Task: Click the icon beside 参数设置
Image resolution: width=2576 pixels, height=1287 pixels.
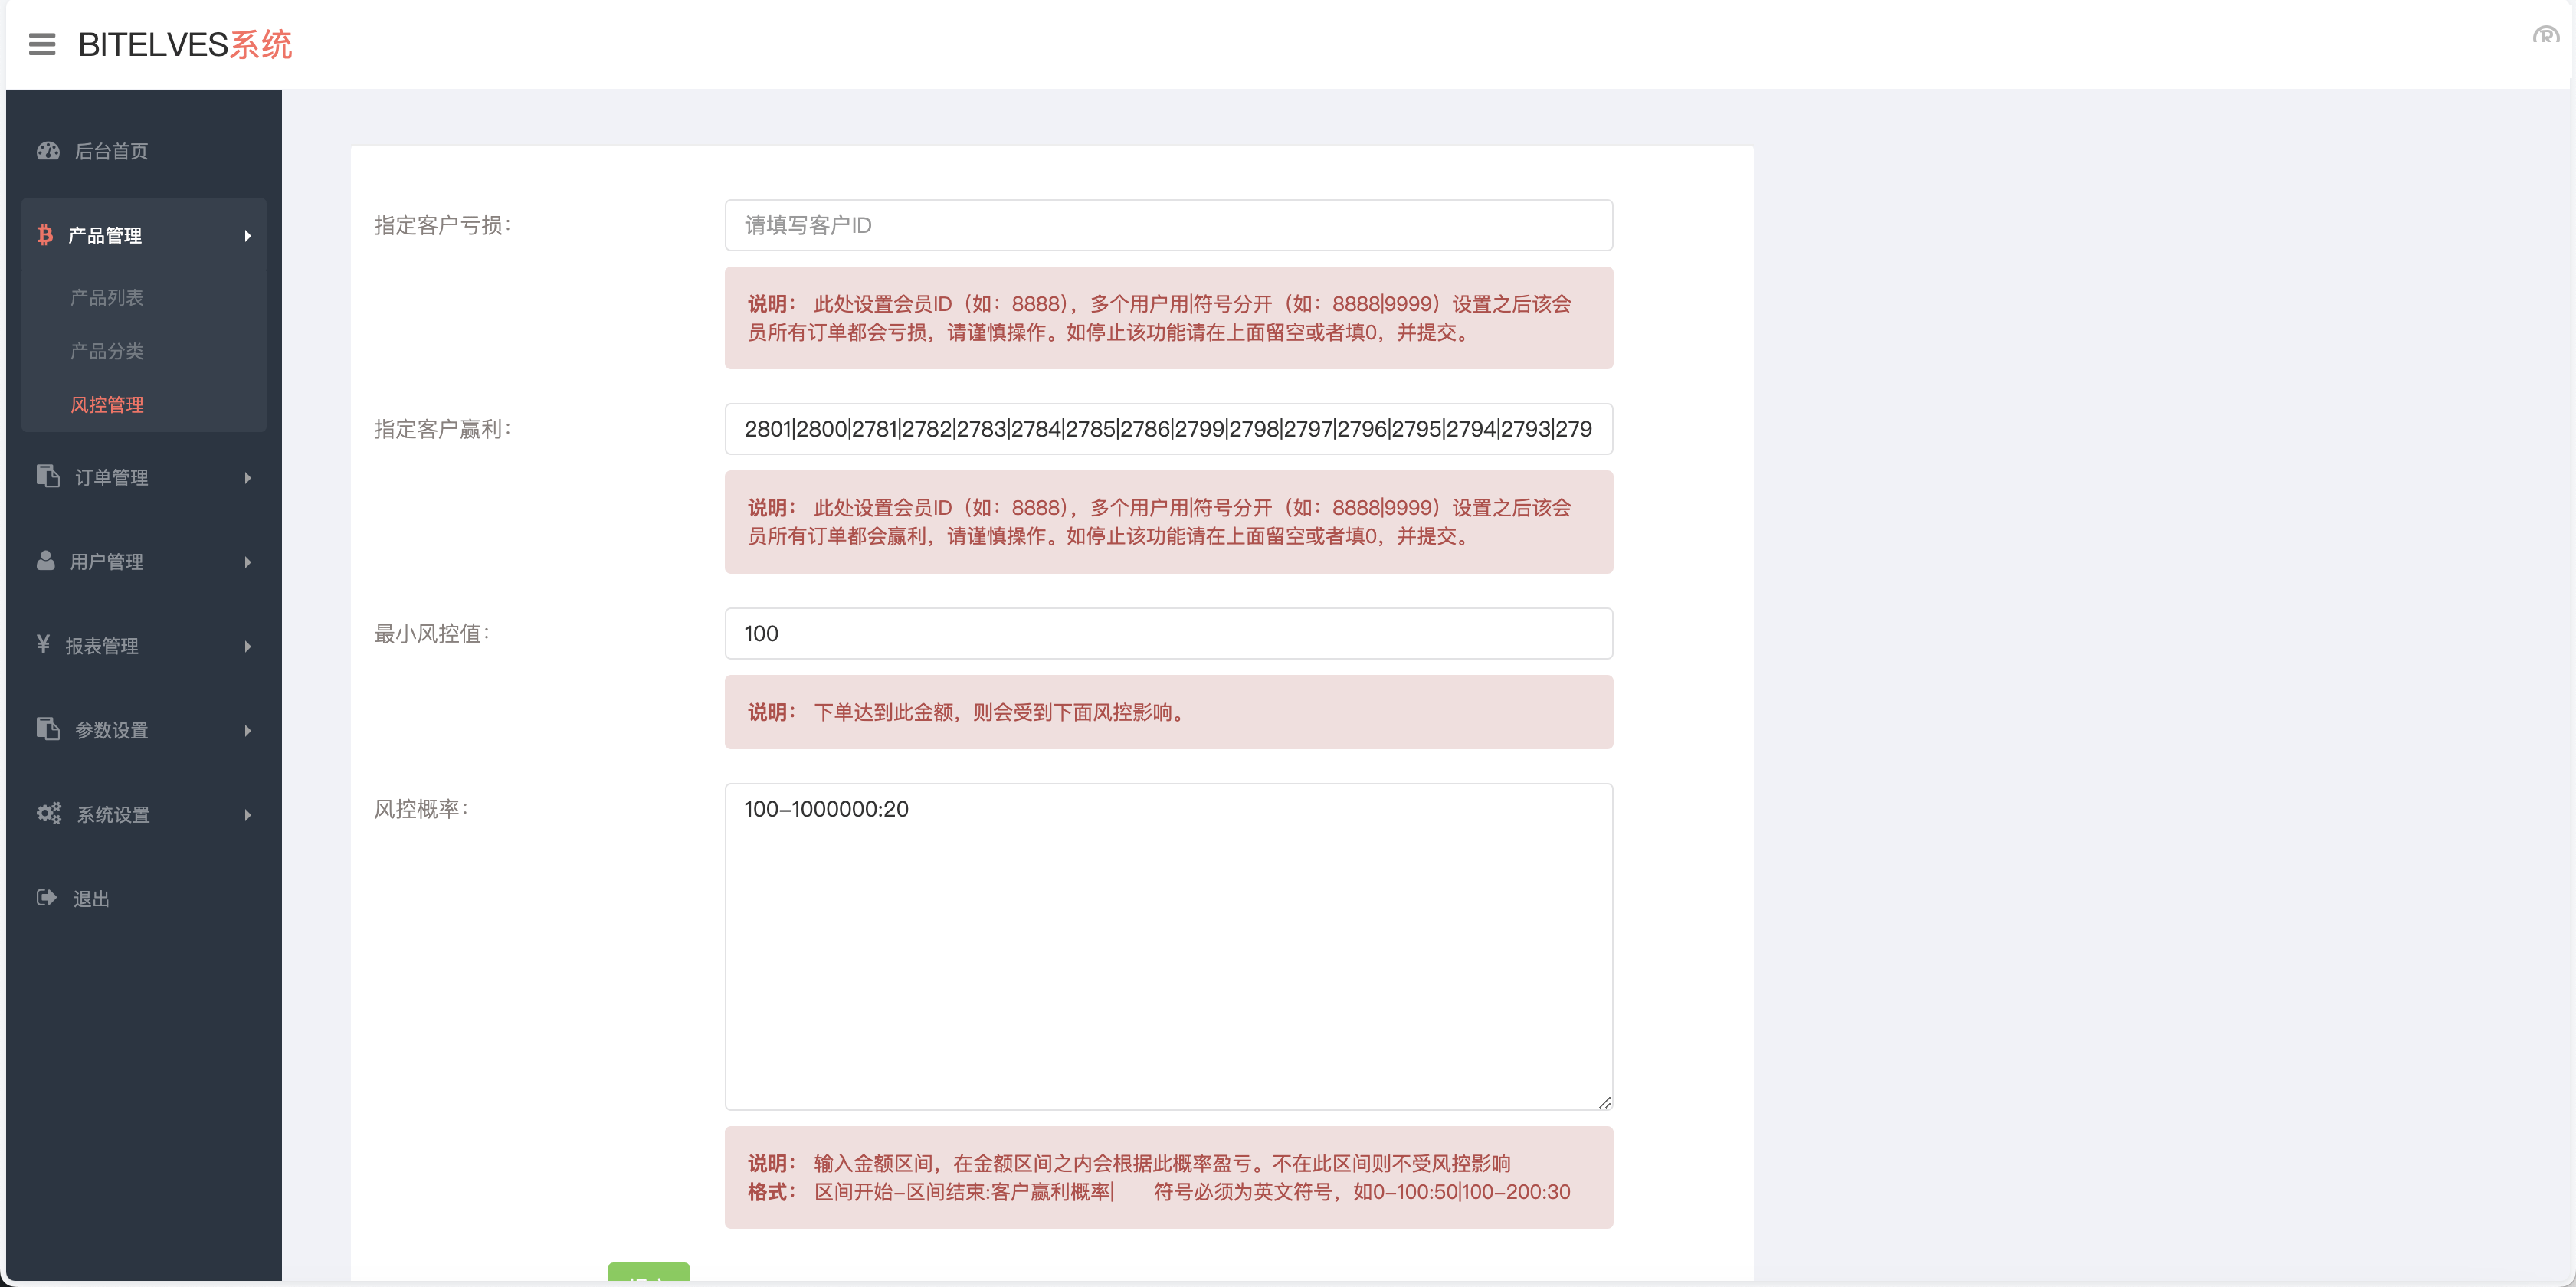Action: (x=48, y=729)
